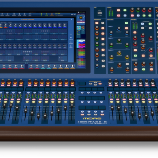Click the top green knob in assignable column
Image resolution: width=158 pixels, height=158 pixels.
point(97,39)
